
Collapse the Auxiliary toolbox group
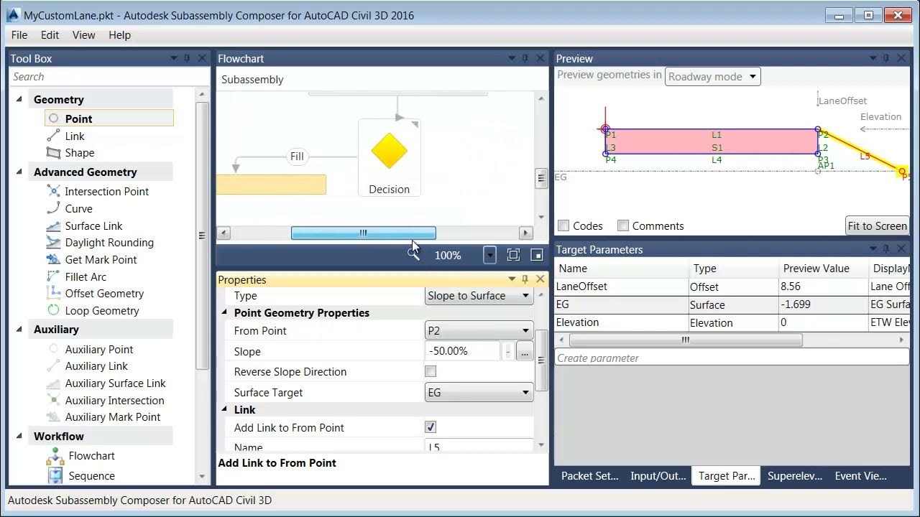click(19, 329)
